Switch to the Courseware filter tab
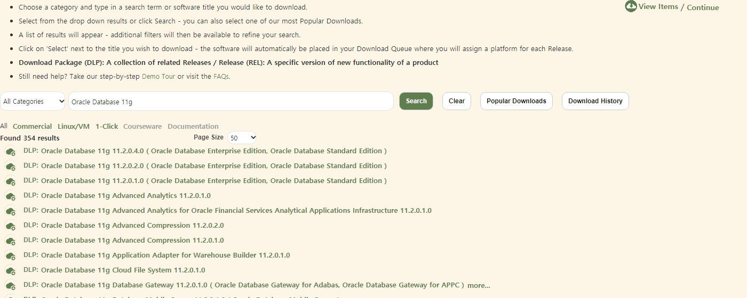747x298 pixels. pos(142,126)
